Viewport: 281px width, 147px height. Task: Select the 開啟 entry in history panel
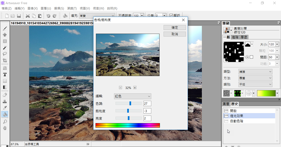point(233,110)
